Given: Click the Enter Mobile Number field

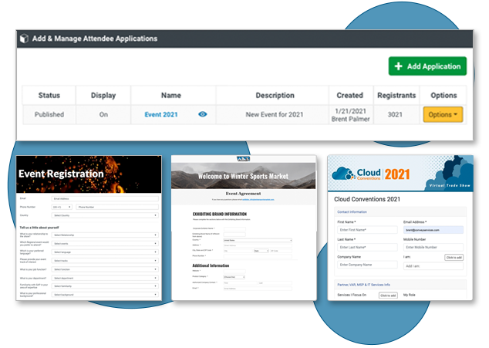Looking at the screenshot, I should (x=433, y=247).
